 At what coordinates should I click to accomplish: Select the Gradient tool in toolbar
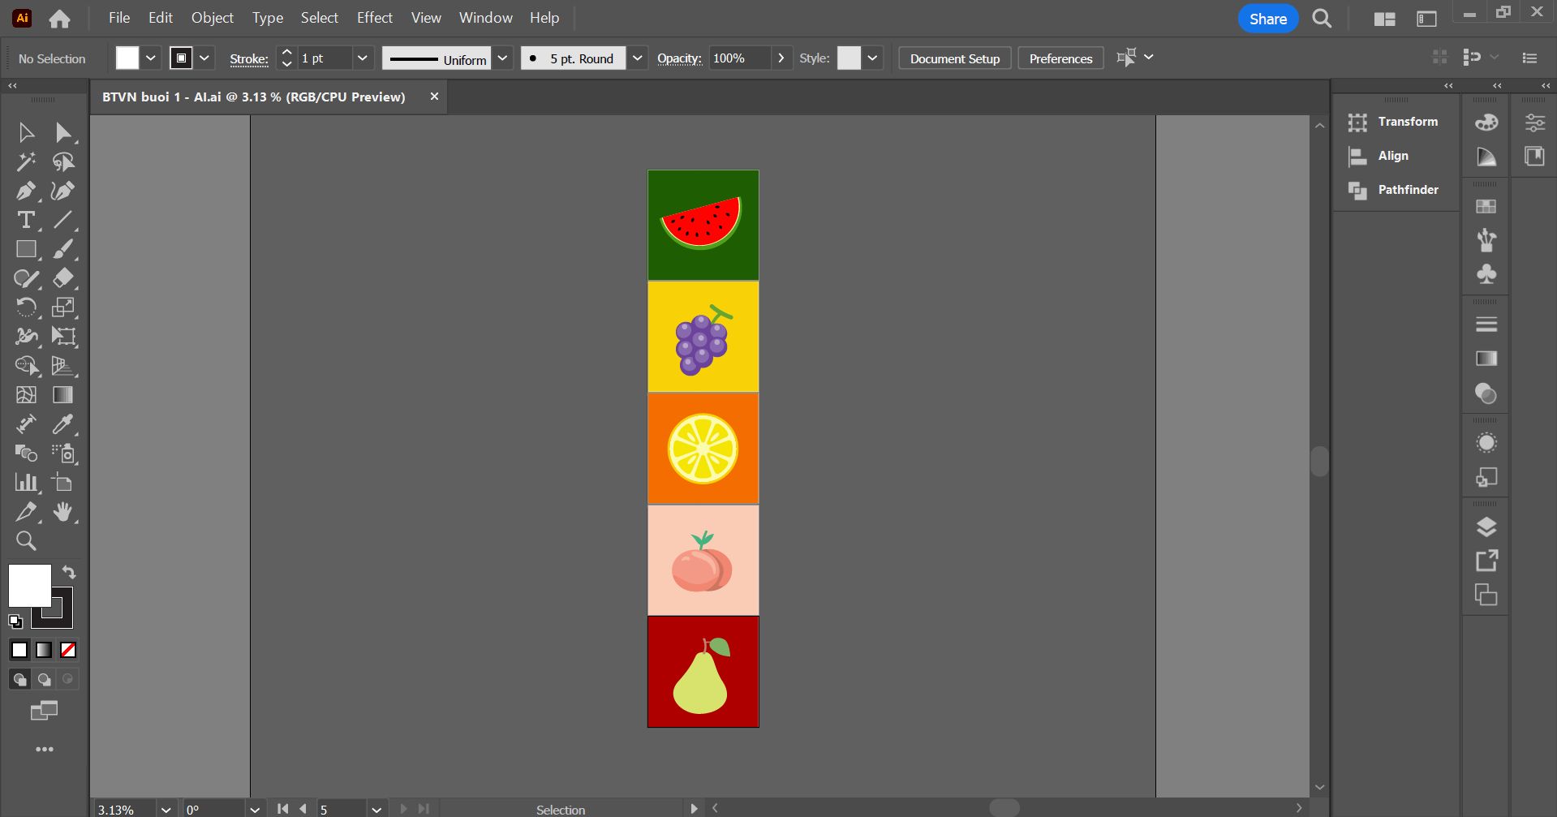click(63, 395)
